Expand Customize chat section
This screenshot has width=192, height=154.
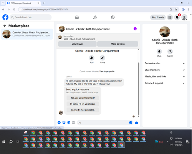point(165,63)
